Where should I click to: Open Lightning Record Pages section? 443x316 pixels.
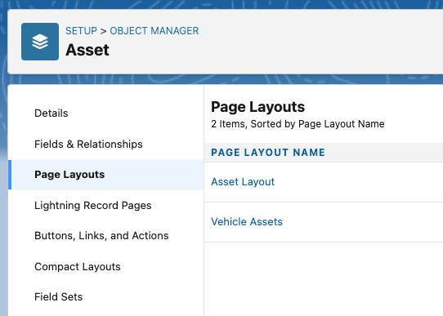[x=93, y=205]
